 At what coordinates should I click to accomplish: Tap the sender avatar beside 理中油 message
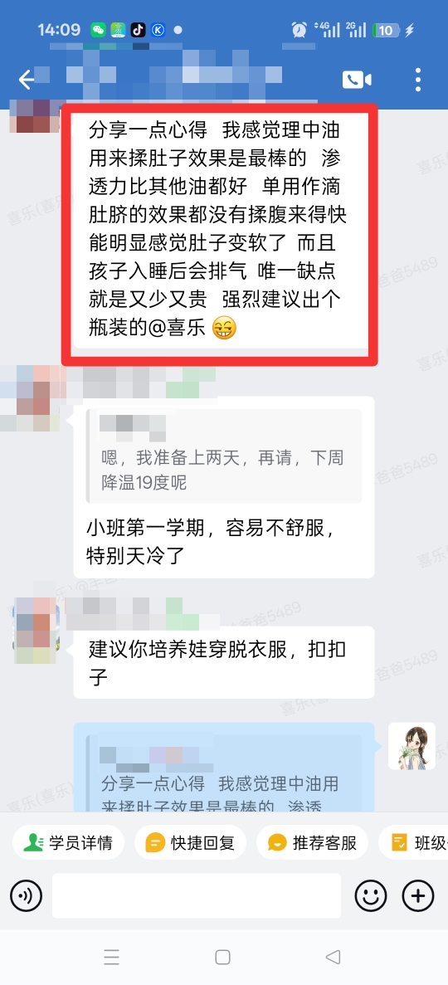pyautogui.click(x=34, y=115)
